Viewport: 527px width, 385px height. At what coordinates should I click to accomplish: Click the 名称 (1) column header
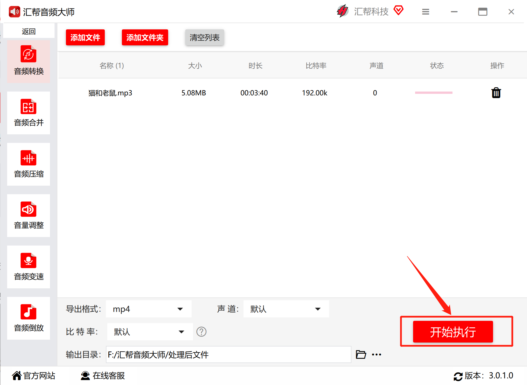click(x=112, y=66)
